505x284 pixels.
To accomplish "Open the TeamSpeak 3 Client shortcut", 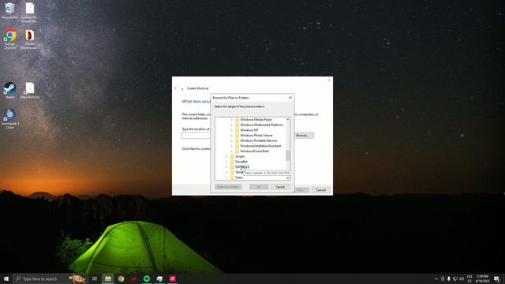I will point(9,118).
